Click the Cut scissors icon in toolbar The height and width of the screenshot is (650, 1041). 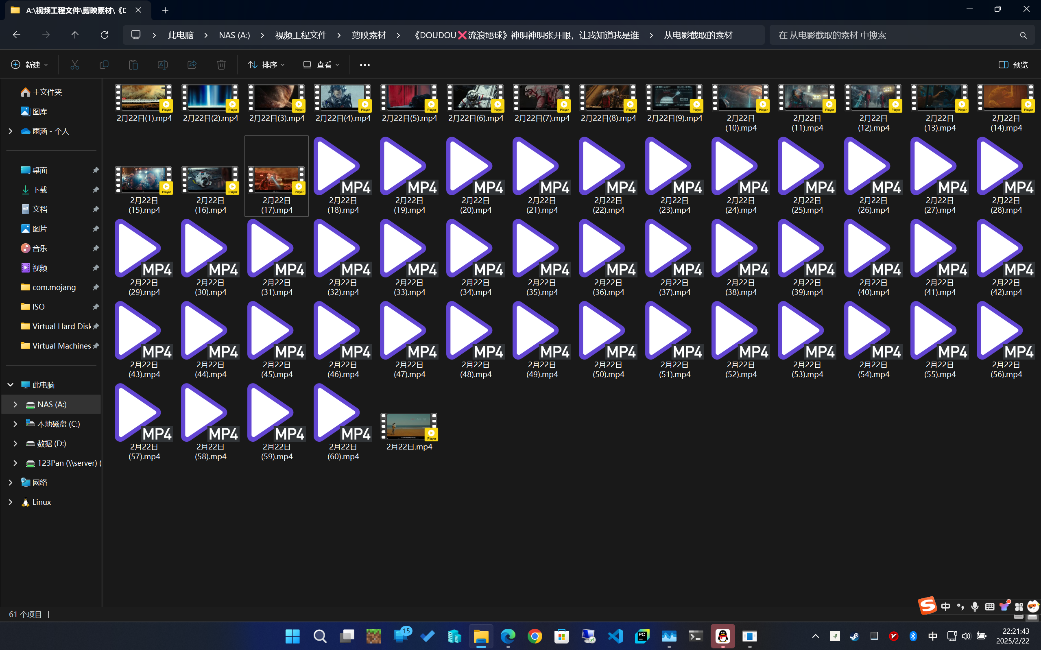[x=75, y=65]
